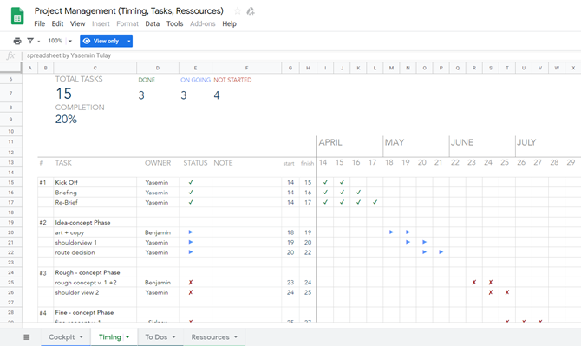The width and height of the screenshot is (581, 346).
Task: Click the View only button
Action: click(101, 41)
